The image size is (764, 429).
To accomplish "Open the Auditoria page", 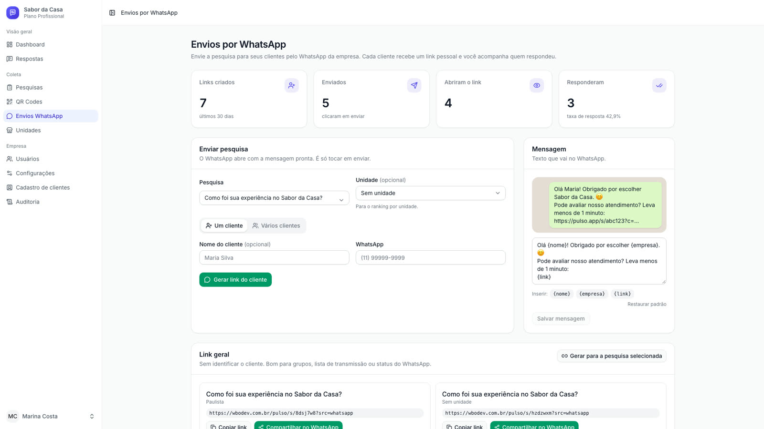I will [x=51, y=202].
